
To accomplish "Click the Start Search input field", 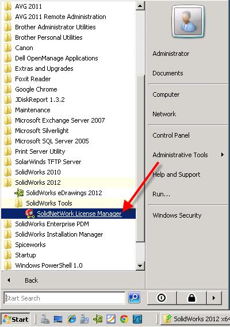I will coord(64,298).
